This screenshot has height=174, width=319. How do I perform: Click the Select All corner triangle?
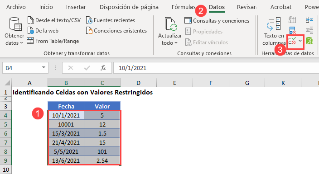[7, 83]
